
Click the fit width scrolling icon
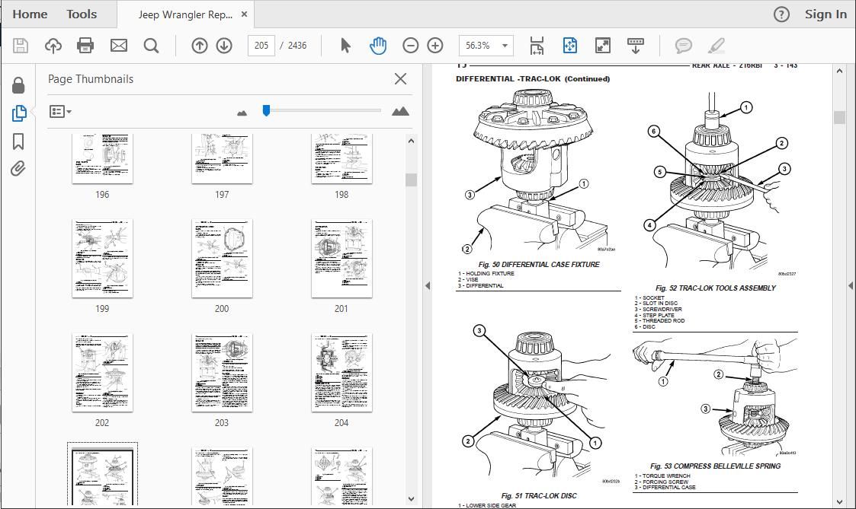[537, 45]
